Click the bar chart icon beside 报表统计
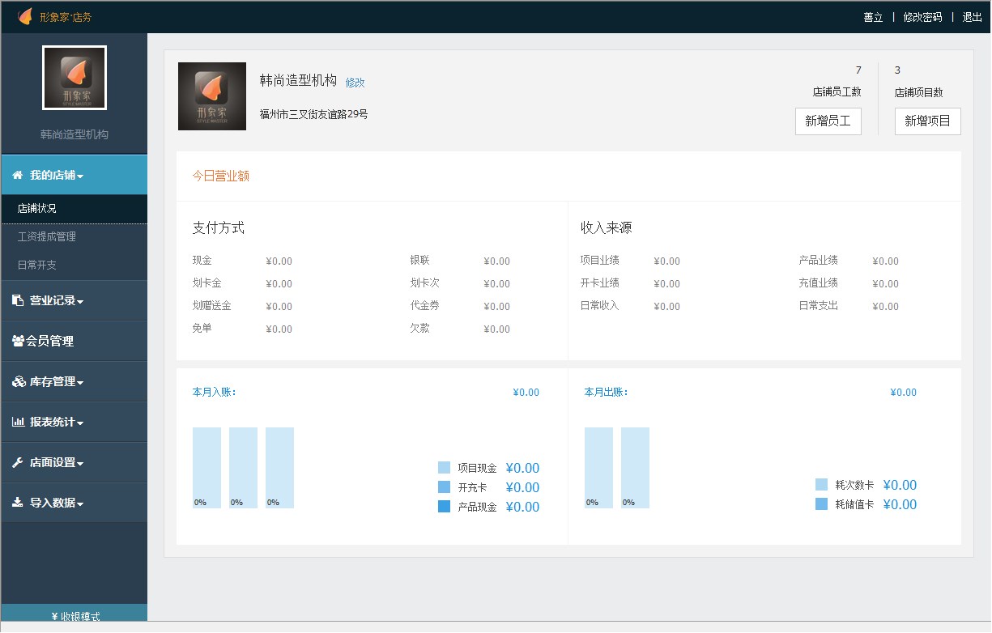 [18, 422]
